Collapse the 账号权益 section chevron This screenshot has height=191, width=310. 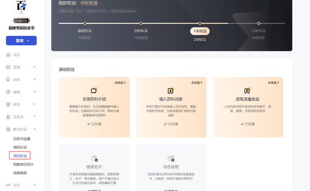(34, 129)
